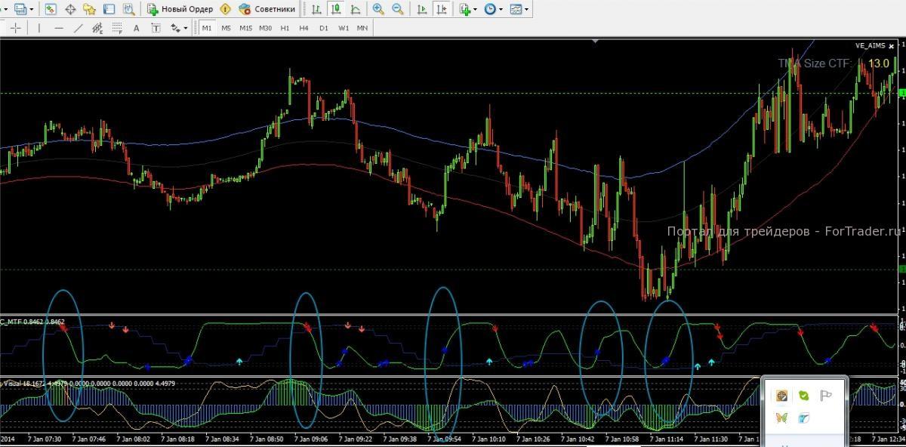Select the Crosshair tool
The image size is (906, 447).
[16, 28]
